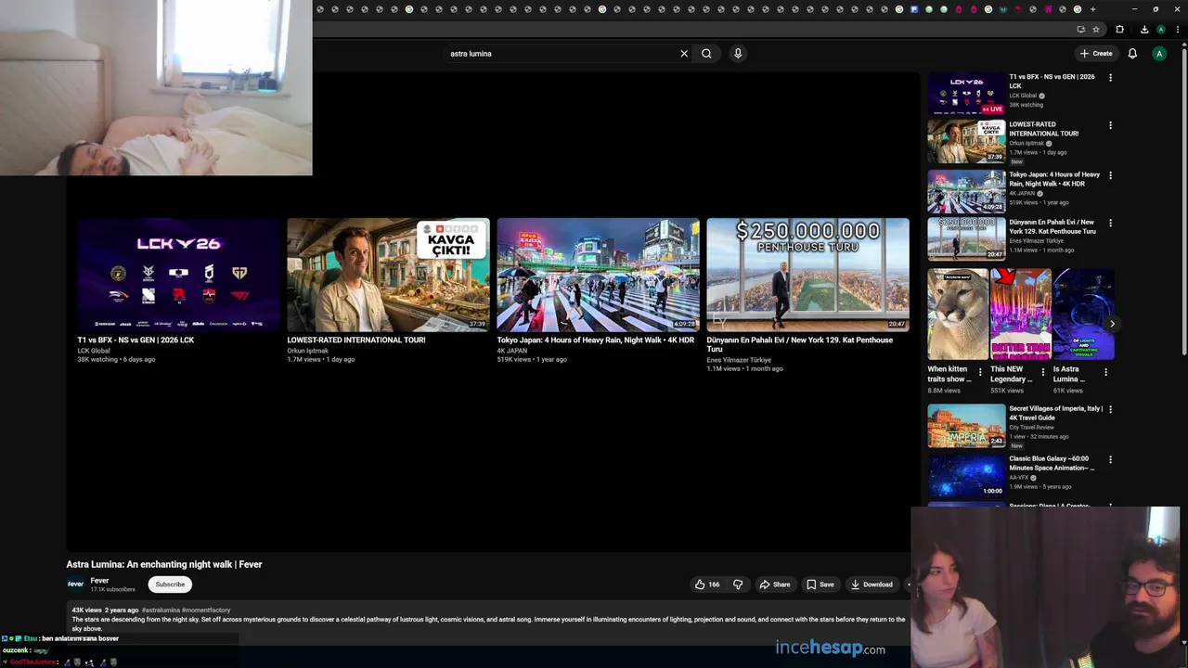Screen dimensions: 1188x668
Task: Open Classic Blue Galaxy sidebar thumbnail
Action: tap(966, 475)
